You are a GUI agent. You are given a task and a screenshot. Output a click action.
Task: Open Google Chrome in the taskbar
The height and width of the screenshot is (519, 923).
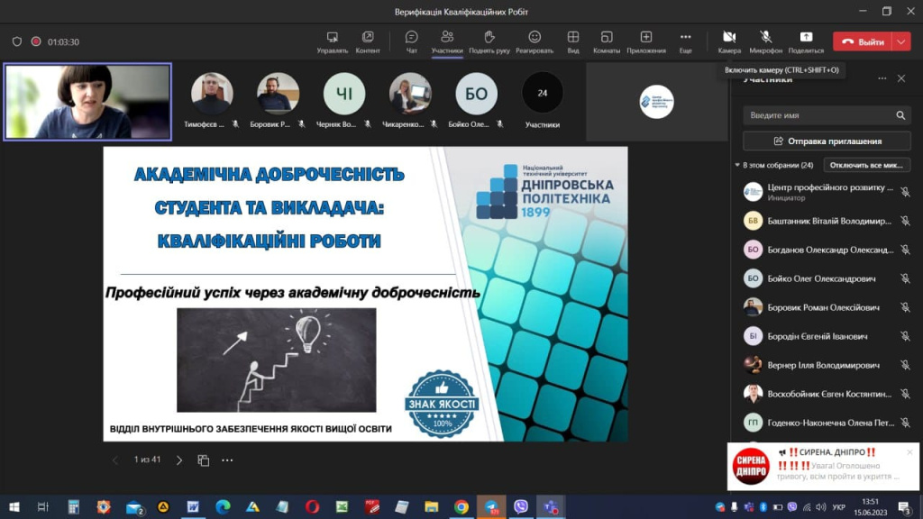tap(461, 506)
